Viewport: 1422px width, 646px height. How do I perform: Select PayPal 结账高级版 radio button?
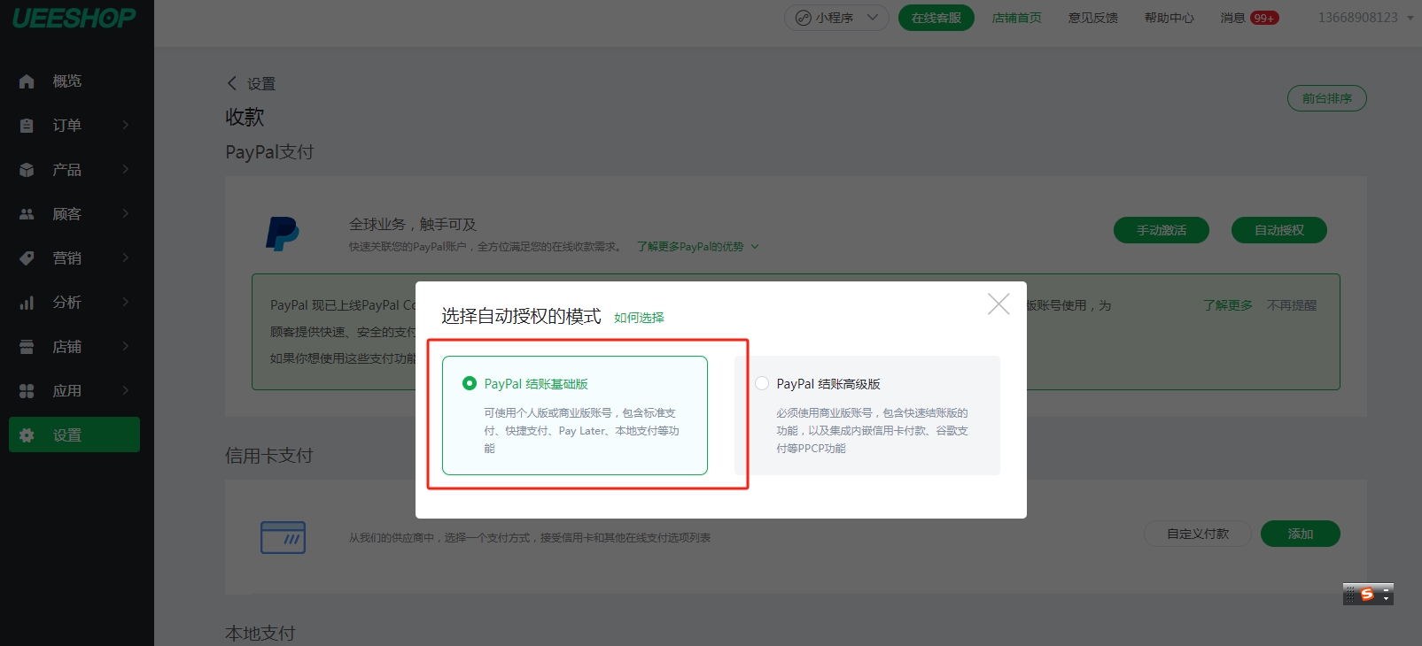762,383
